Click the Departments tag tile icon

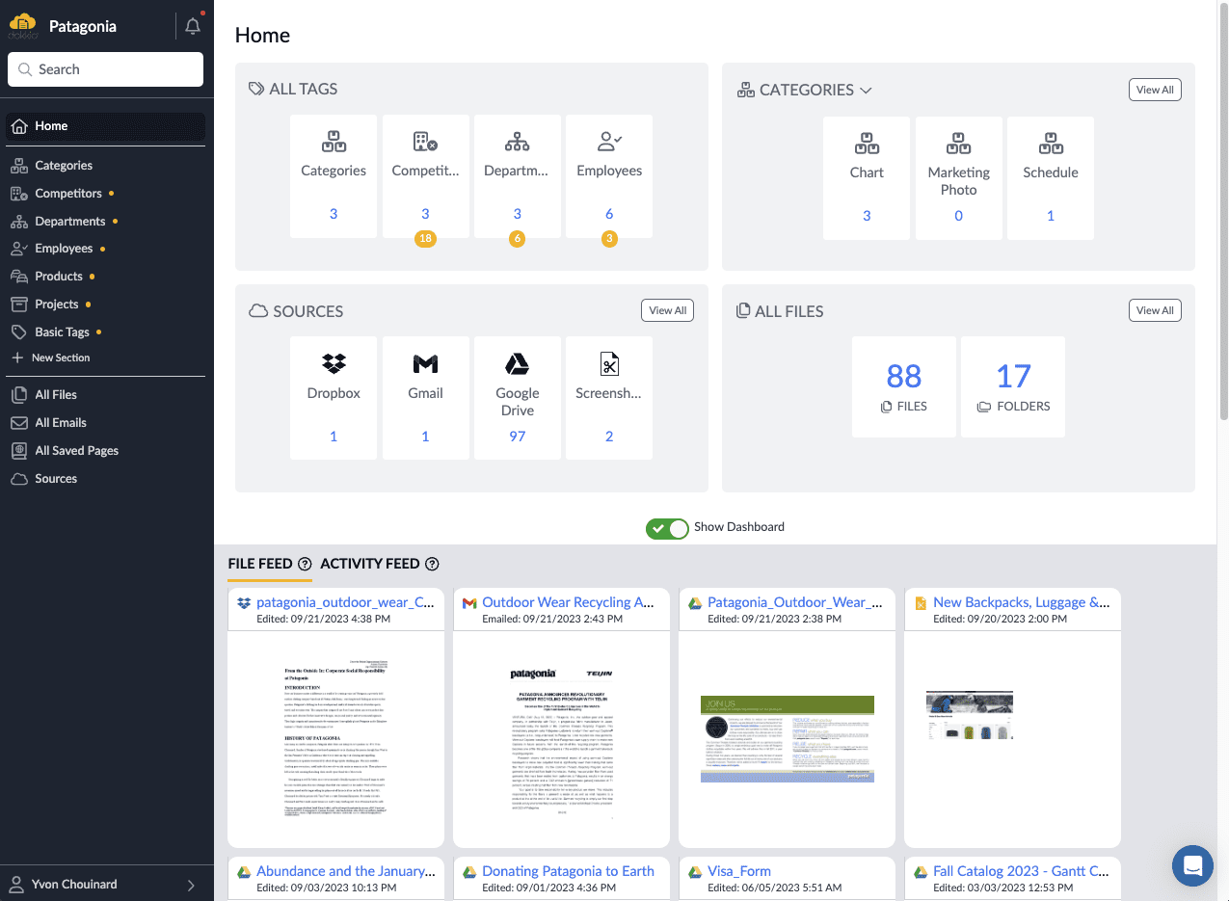tap(518, 142)
